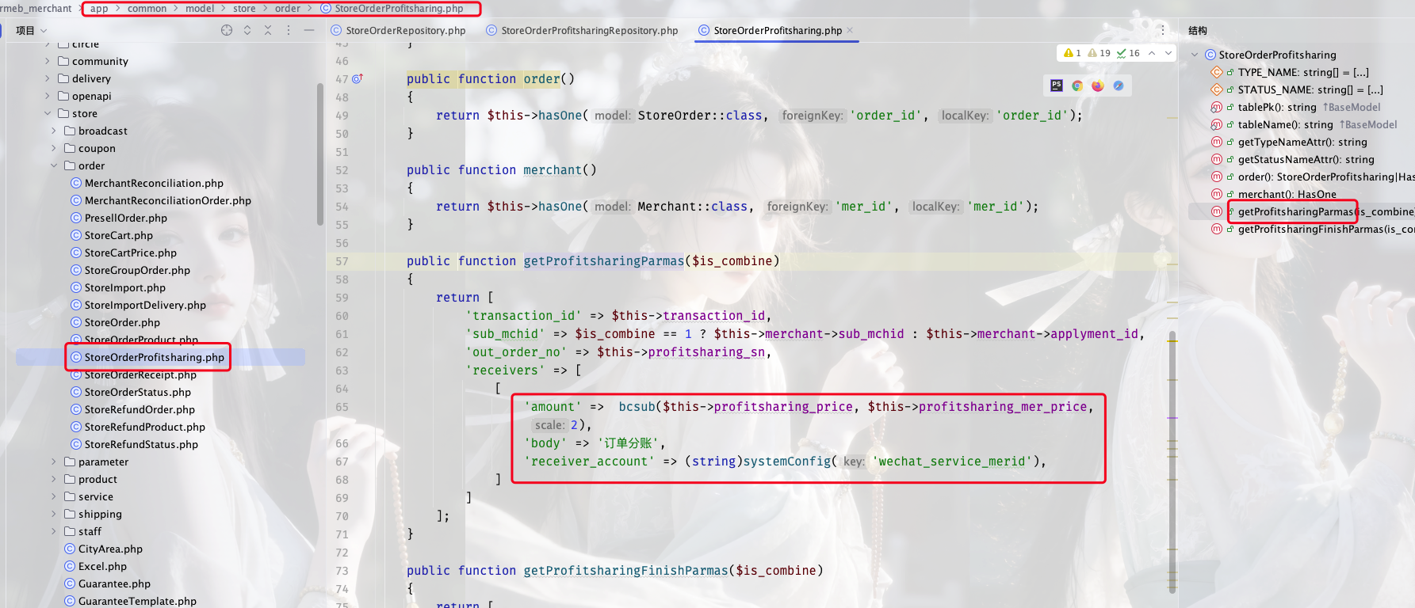Open file in Safari browser
The height and width of the screenshot is (608, 1415).
[1119, 85]
